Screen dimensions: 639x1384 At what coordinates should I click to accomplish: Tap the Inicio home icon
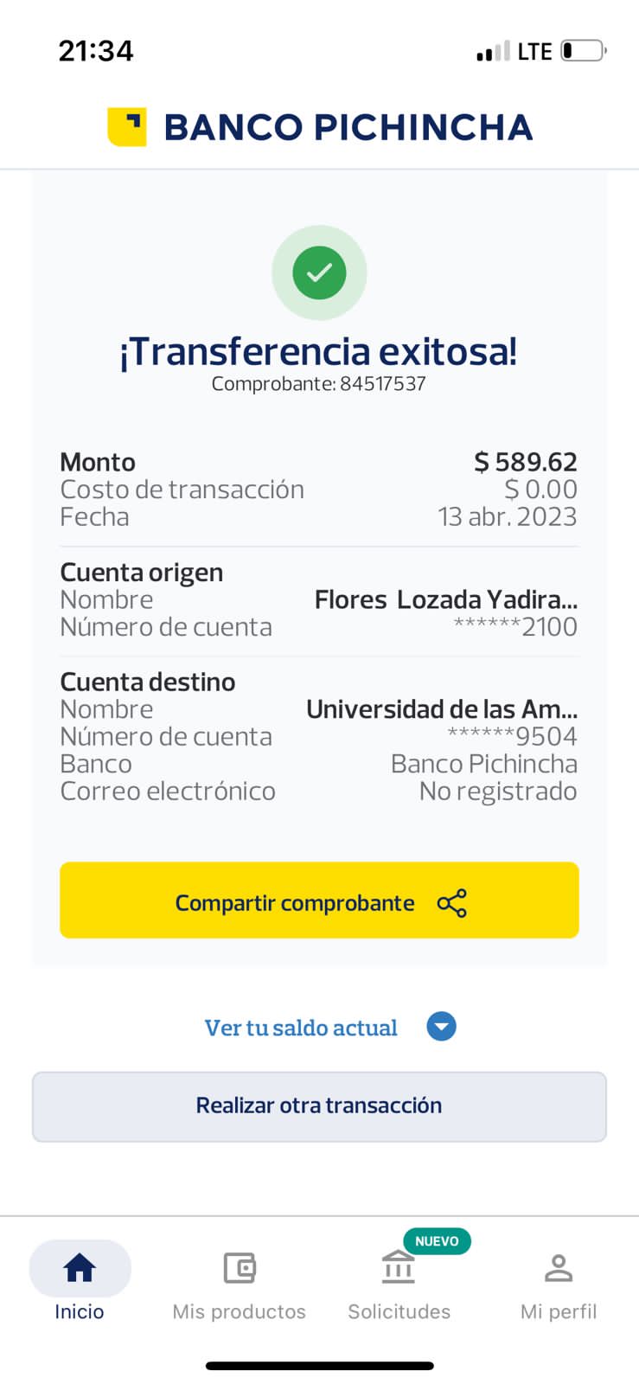(x=80, y=1268)
